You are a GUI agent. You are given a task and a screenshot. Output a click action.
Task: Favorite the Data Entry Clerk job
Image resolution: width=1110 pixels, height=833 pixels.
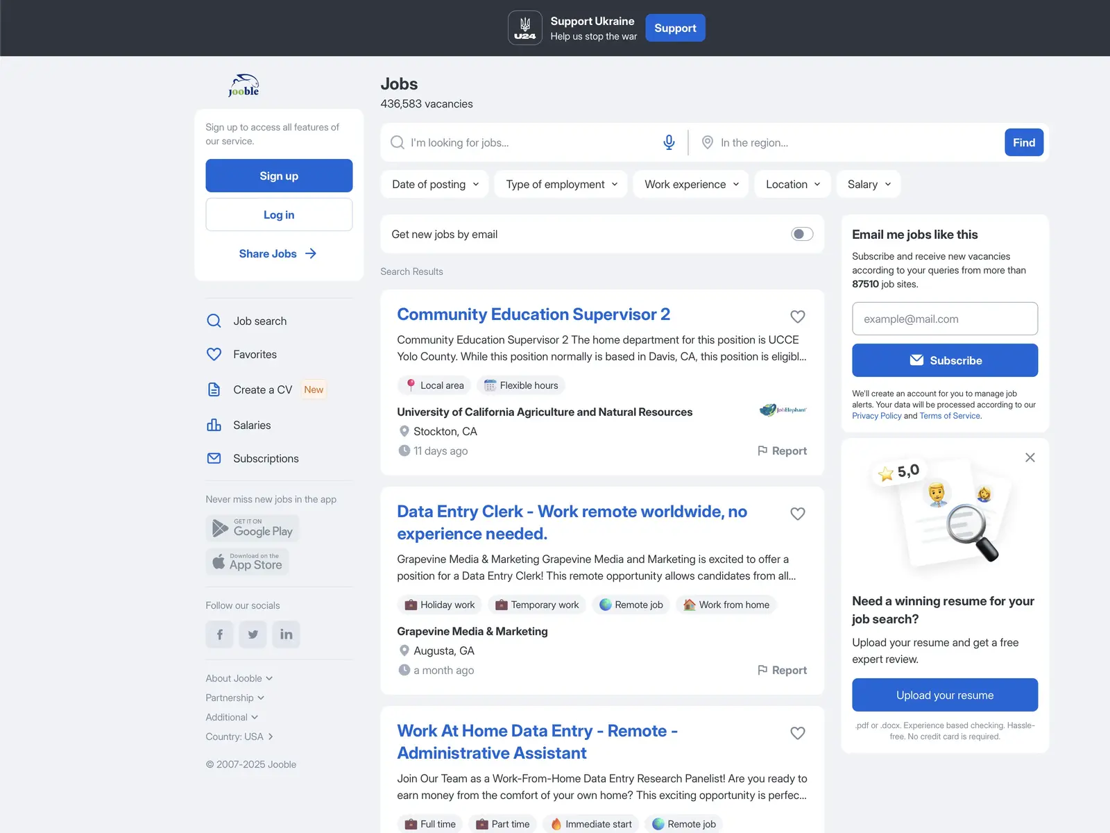click(798, 514)
